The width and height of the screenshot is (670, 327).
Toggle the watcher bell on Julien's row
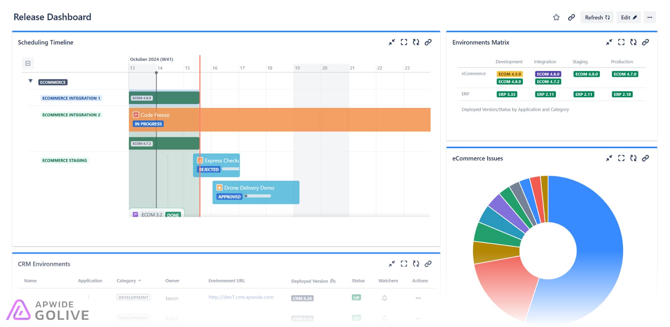coord(383,318)
